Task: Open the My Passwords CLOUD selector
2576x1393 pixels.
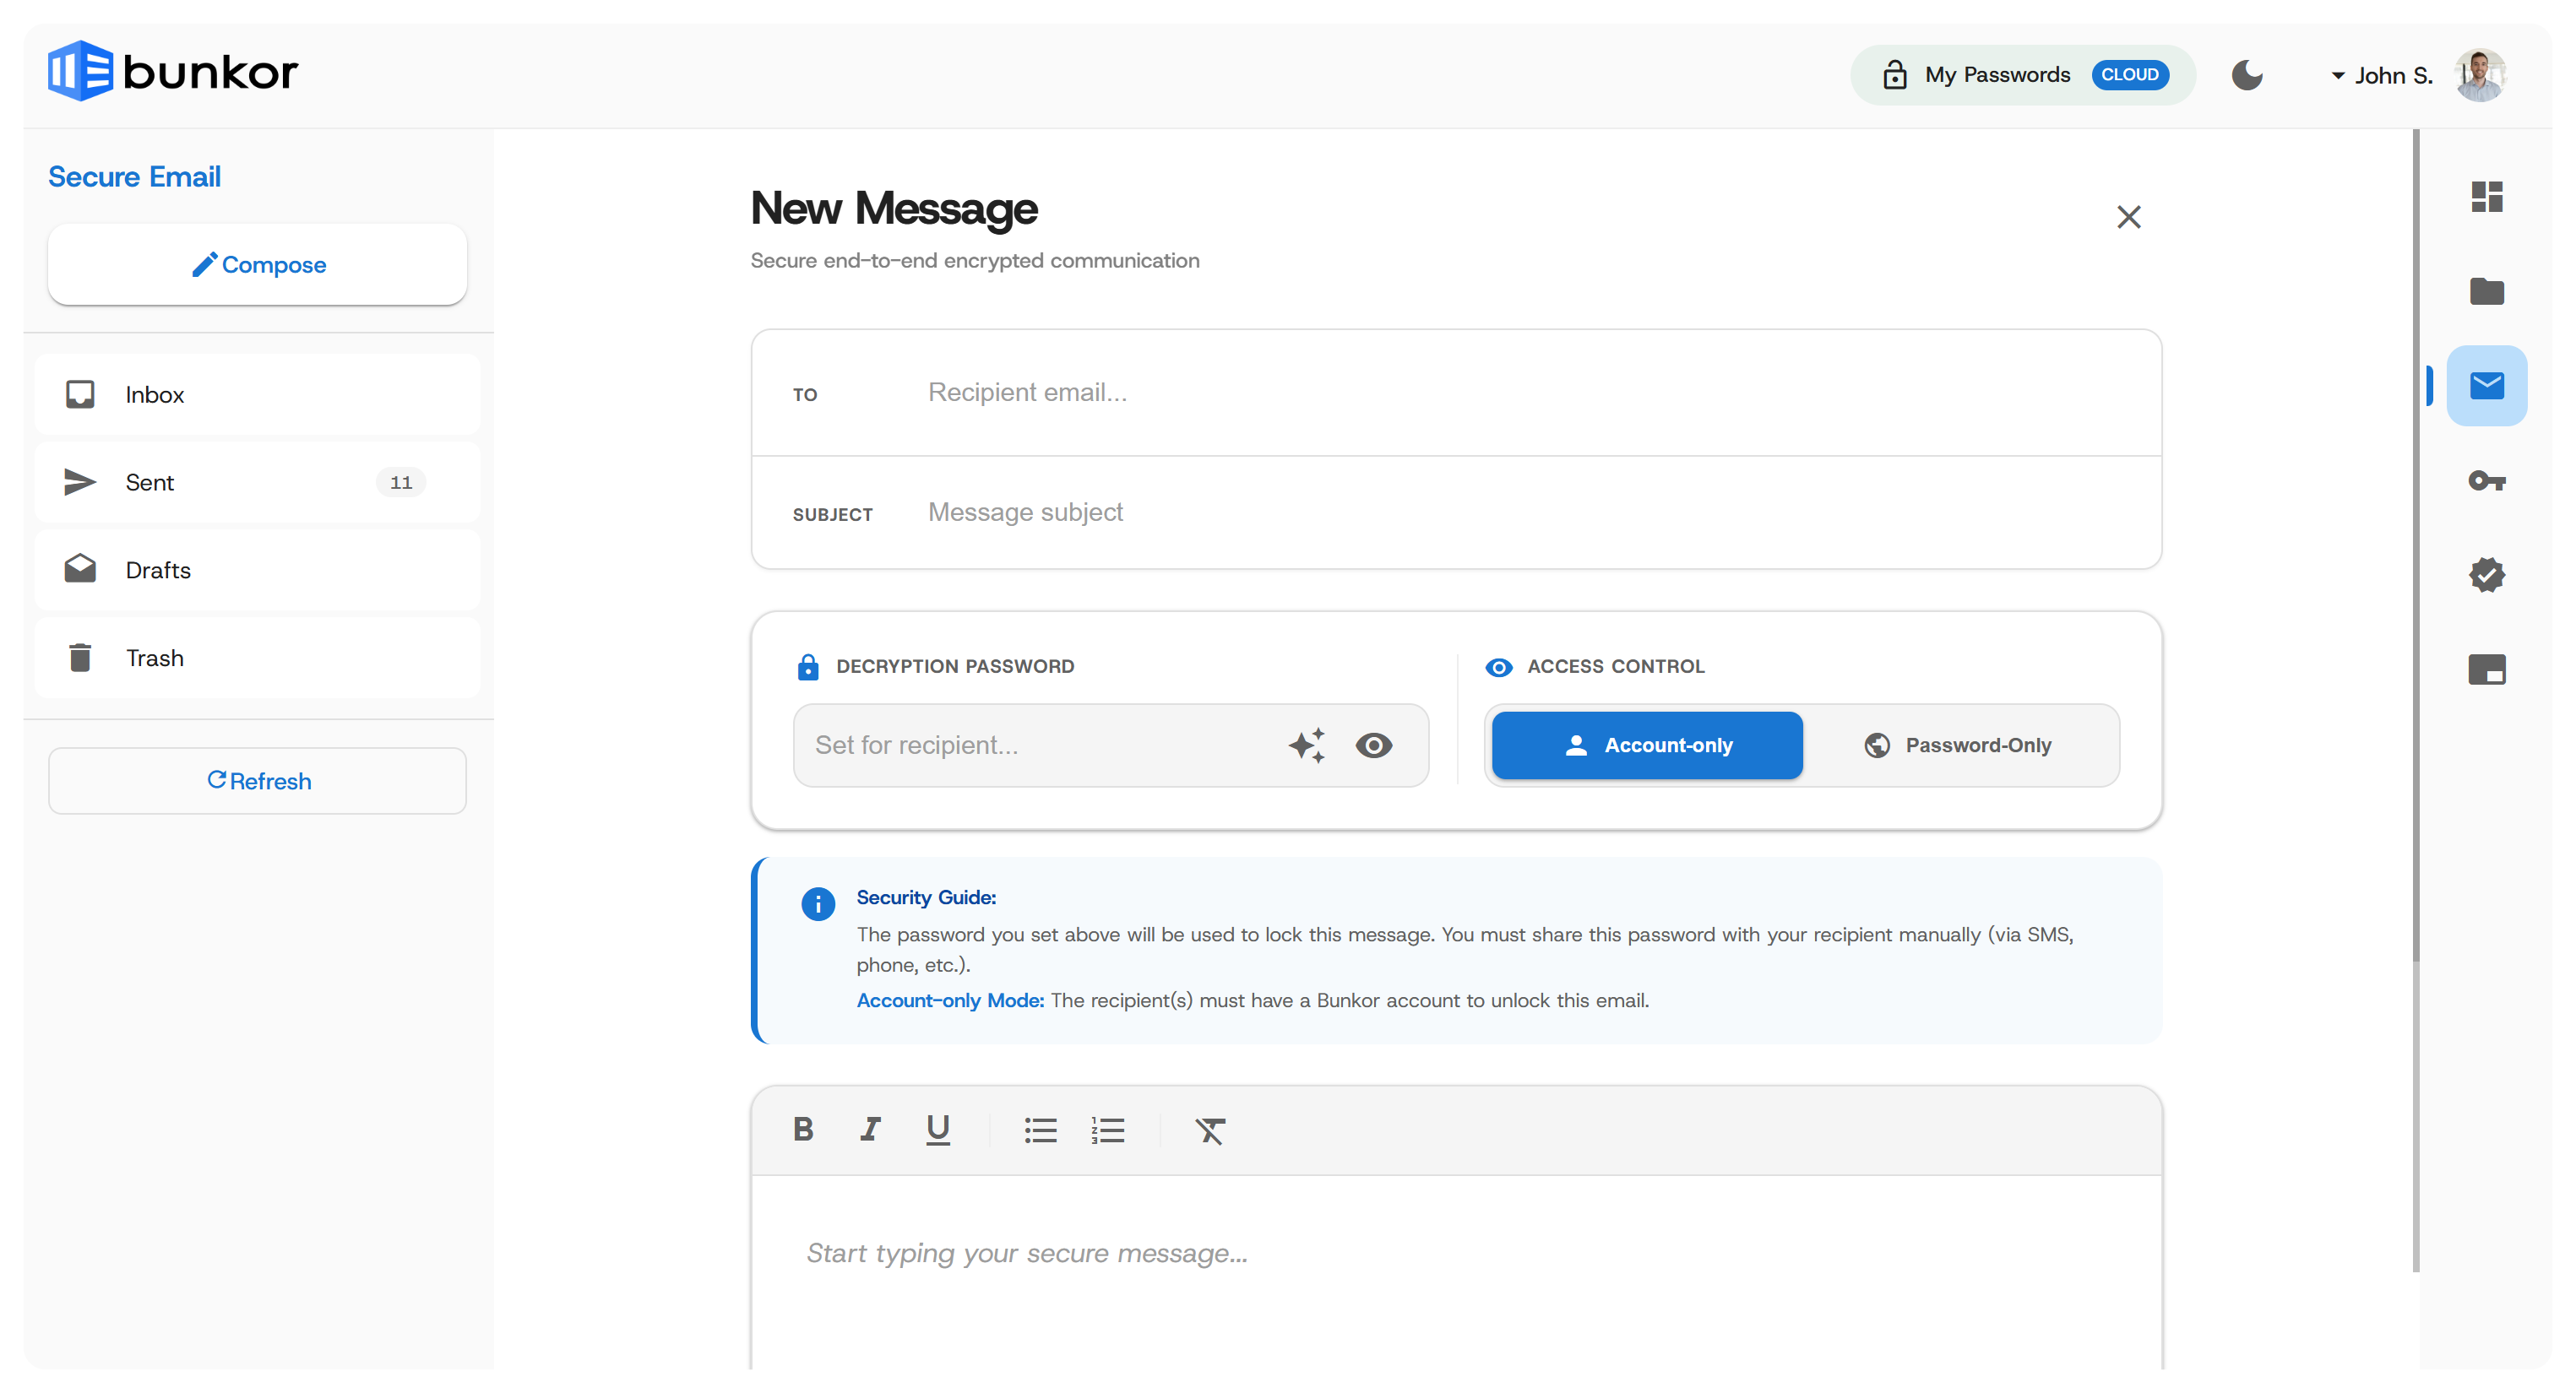Action: (x=2022, y=75)
